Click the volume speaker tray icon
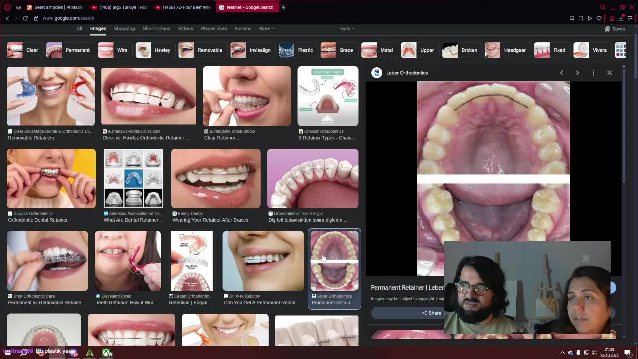 coord(594,353)
